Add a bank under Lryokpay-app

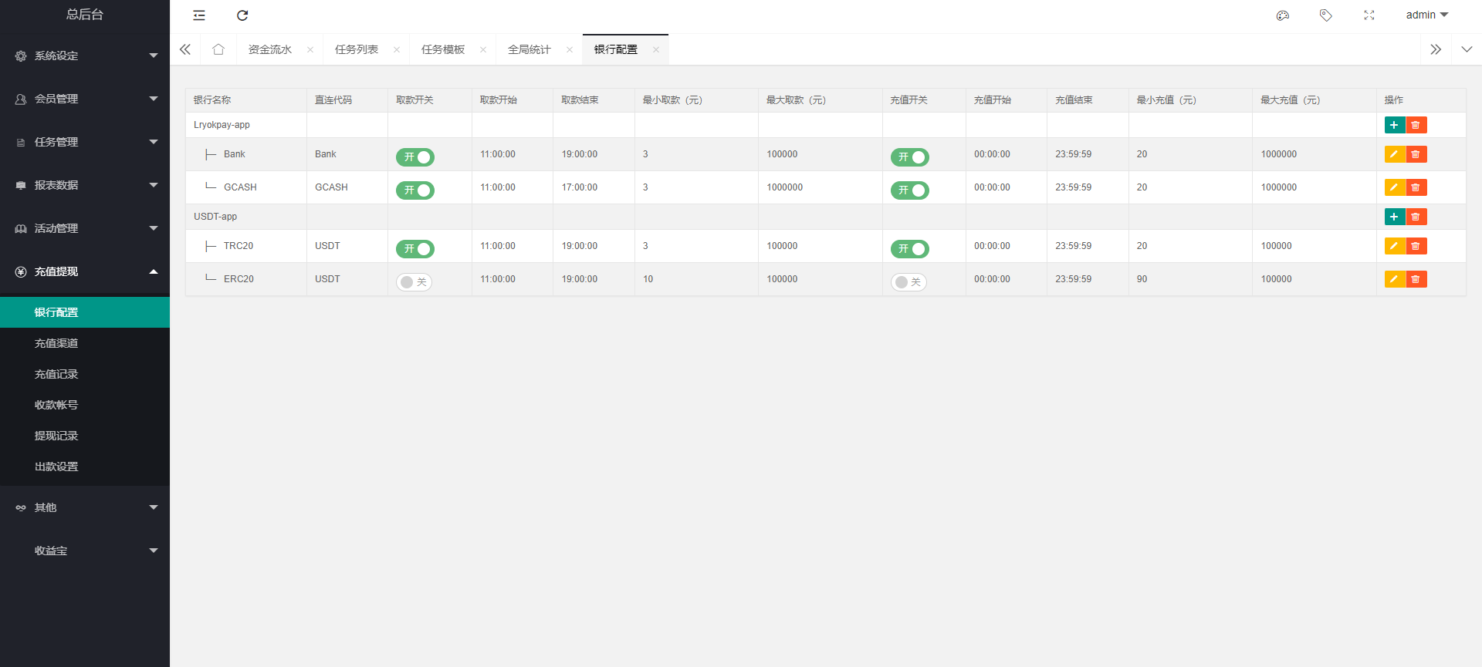(1394, 125)
